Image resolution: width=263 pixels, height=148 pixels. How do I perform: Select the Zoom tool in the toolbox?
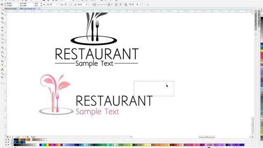pyautogui.click(x=2, y=22)
